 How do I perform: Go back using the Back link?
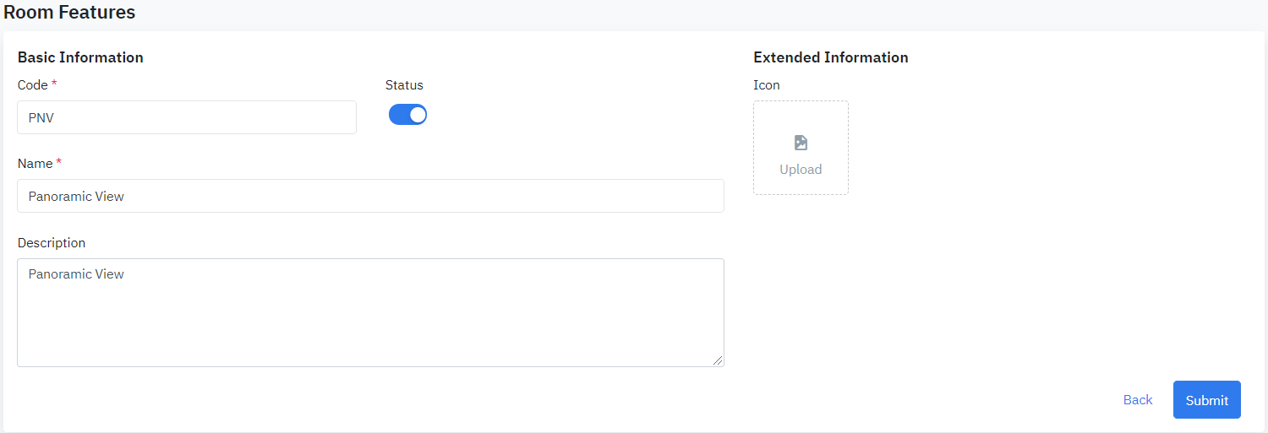click(x=1137, y=400)
